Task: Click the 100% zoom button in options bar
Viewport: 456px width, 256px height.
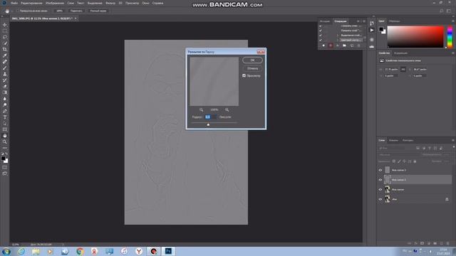Action: (59, 11)
